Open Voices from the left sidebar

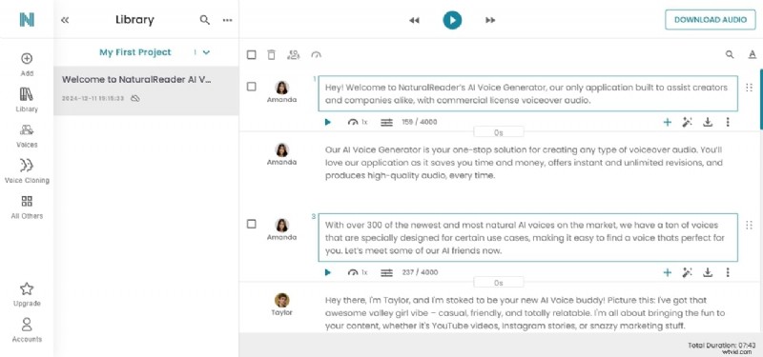pyautogui.click(x=27, y=136)
